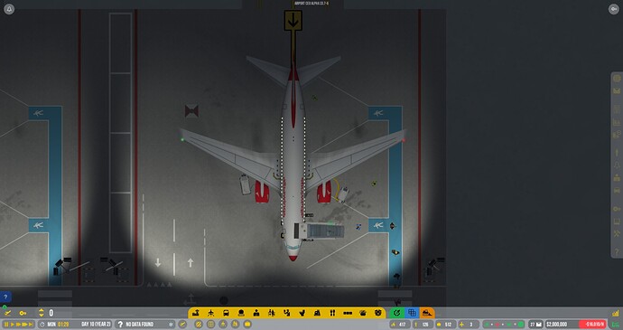
Task: Click the key icon at top-right
Action: 614,9
